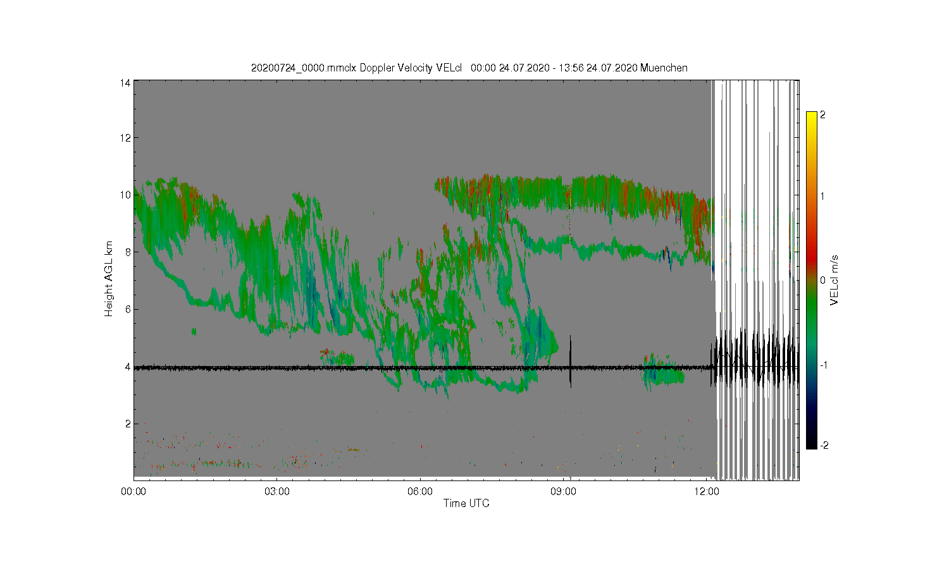Click the small cloud patch near 11:00 at 4 km
The image size is (949, 569).
click(662, 371)
